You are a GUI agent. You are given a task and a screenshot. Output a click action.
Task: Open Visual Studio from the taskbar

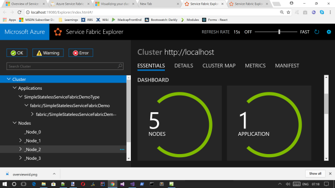[x=122, y=184]
